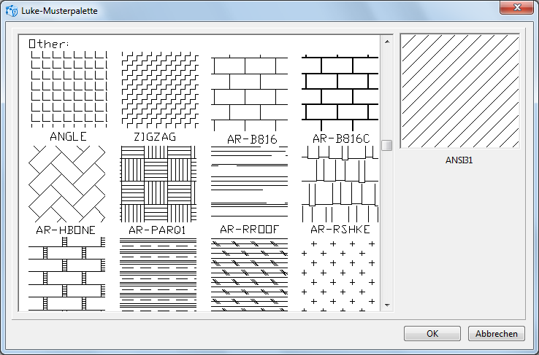
Task: Click the pattern list scrollbar thumb
Action: 387,145
